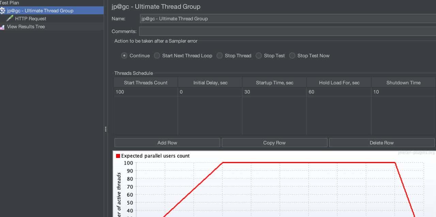The width and height of the screenshot is (436, 217).
Task: Click the Copy Row button
Action: (x=274, y=143)
